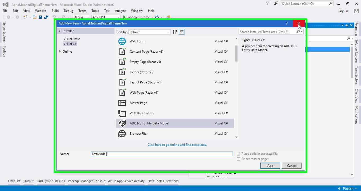
Task: Start debugging with the green play icon
Action: pos(124,17)
